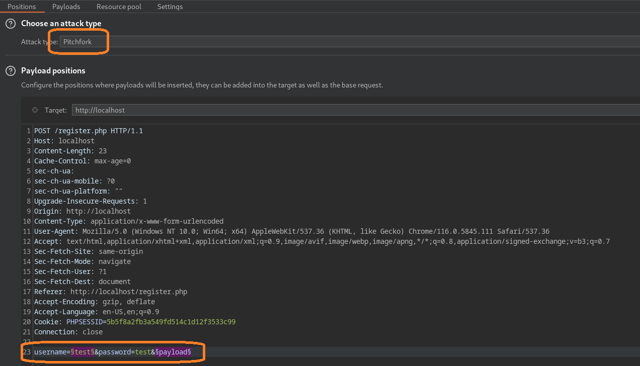The image size is (640, 366).
Task: Click line number 23 in the request editor
Action: pyautogui.click(x=27, y=351)
